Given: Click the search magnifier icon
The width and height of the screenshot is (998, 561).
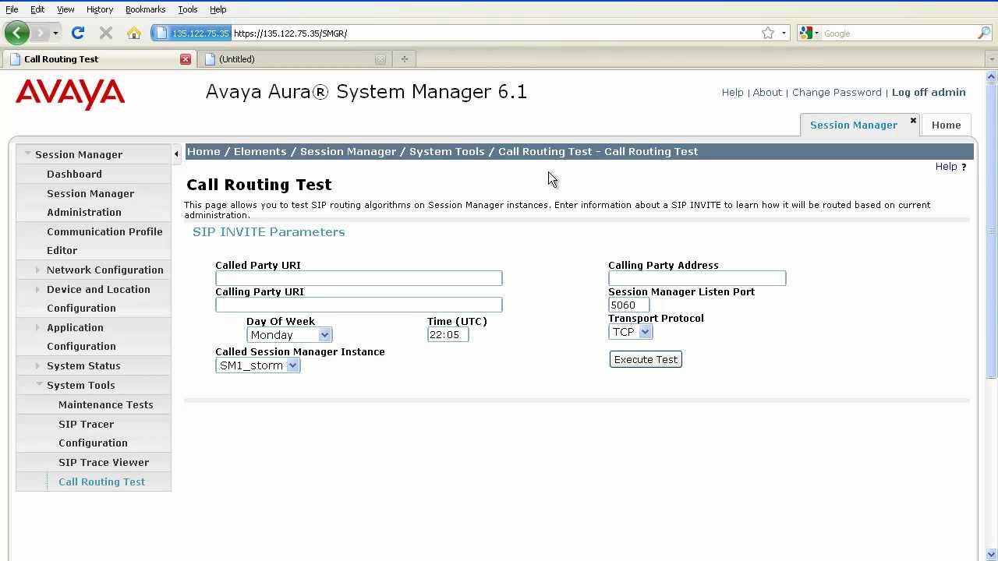Looking at the screenshot, I should coord(983,33).
